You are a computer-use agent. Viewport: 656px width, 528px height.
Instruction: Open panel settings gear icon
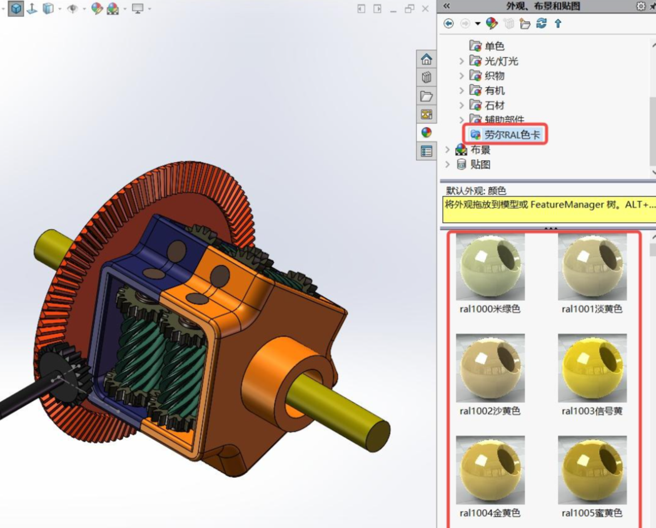click(x=640, y=6)
